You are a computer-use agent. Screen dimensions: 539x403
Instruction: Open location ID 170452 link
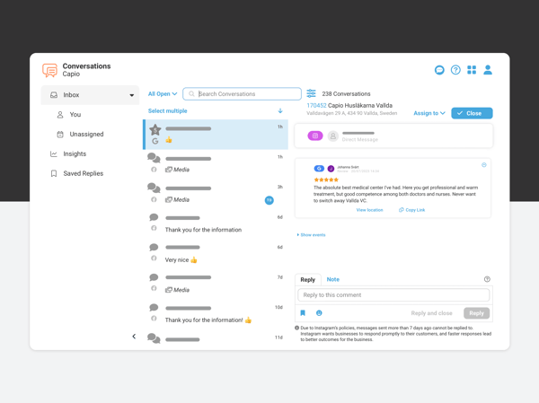click(x=316, y=105)
